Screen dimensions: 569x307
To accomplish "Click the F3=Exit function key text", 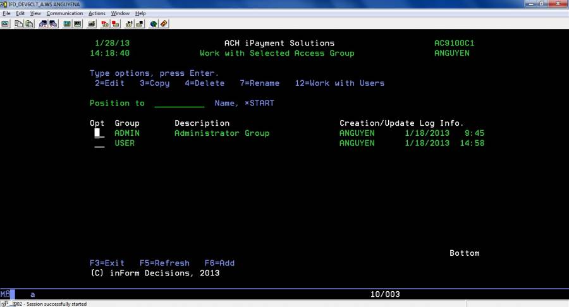I will (x=107, y=263).
